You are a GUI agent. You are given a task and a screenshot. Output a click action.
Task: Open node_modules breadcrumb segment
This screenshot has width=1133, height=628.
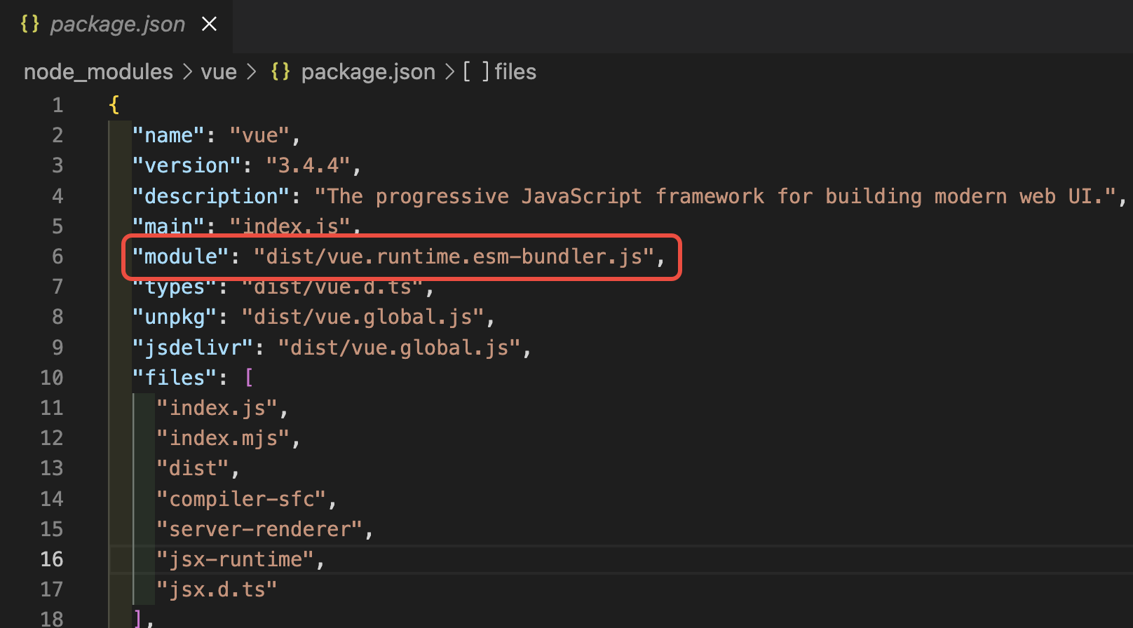tap(98, 71)
